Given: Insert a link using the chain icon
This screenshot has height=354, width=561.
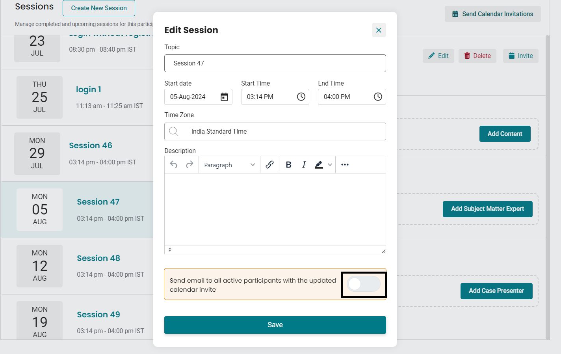Looking at the screenshot, I should pyautogui.click(x=269, y=165).
